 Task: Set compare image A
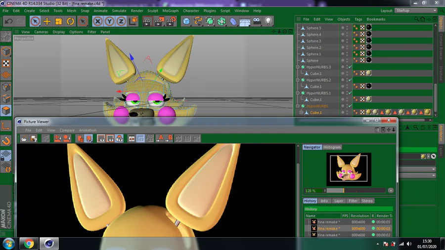(160, 138)
